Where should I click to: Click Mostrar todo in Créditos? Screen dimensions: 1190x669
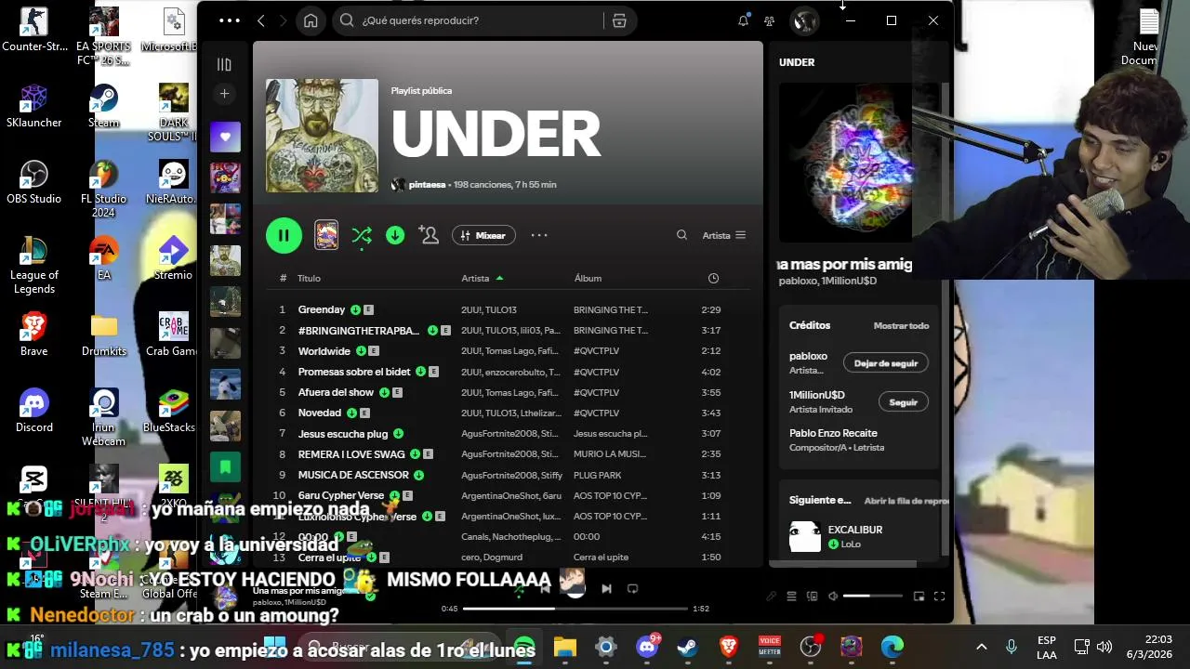pyautogui.click(x=901, y=326)
